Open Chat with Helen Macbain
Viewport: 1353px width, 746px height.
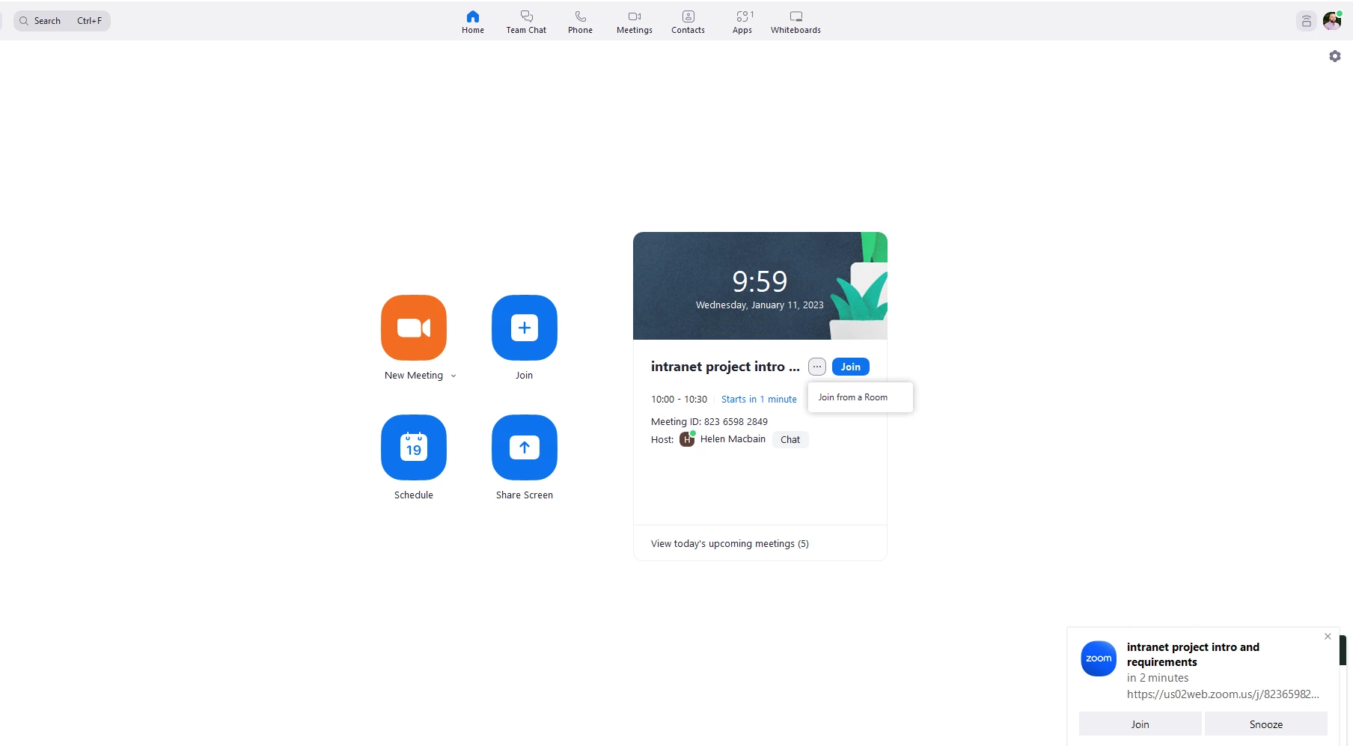point(790,440)
